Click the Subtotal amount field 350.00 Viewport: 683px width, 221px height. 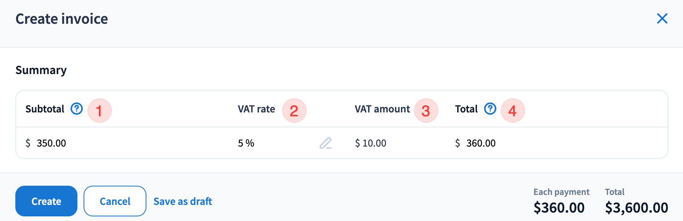point(51,143)
